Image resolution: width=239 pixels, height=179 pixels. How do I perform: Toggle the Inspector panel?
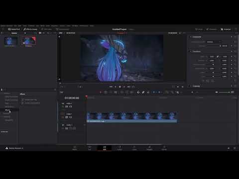(226, 29)
